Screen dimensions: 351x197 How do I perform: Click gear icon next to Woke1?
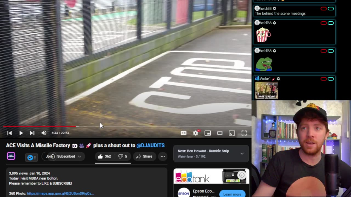pos(278,79)
